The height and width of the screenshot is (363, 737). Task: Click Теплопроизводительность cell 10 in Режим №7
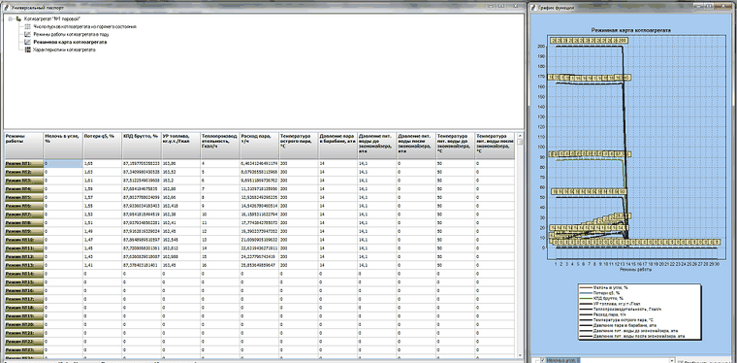click(220, 214)
